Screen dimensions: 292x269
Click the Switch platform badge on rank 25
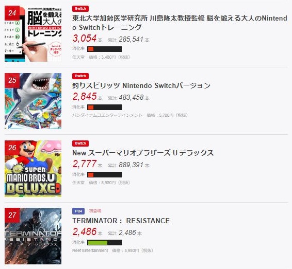pos(80,76)
